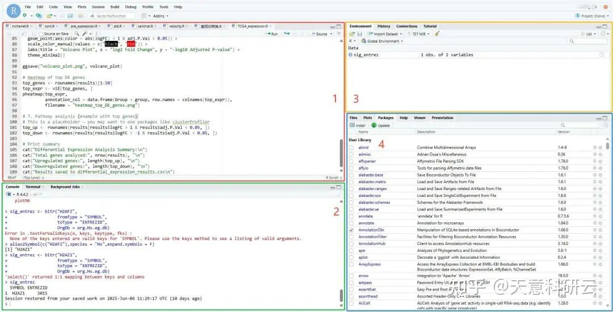
Task: Click the Re-run previous code icon
Action: click(x=287, y=34)
